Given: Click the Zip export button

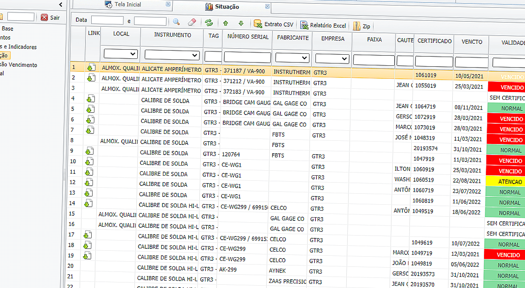Looking at the screenshot, I should click(362, 26).
